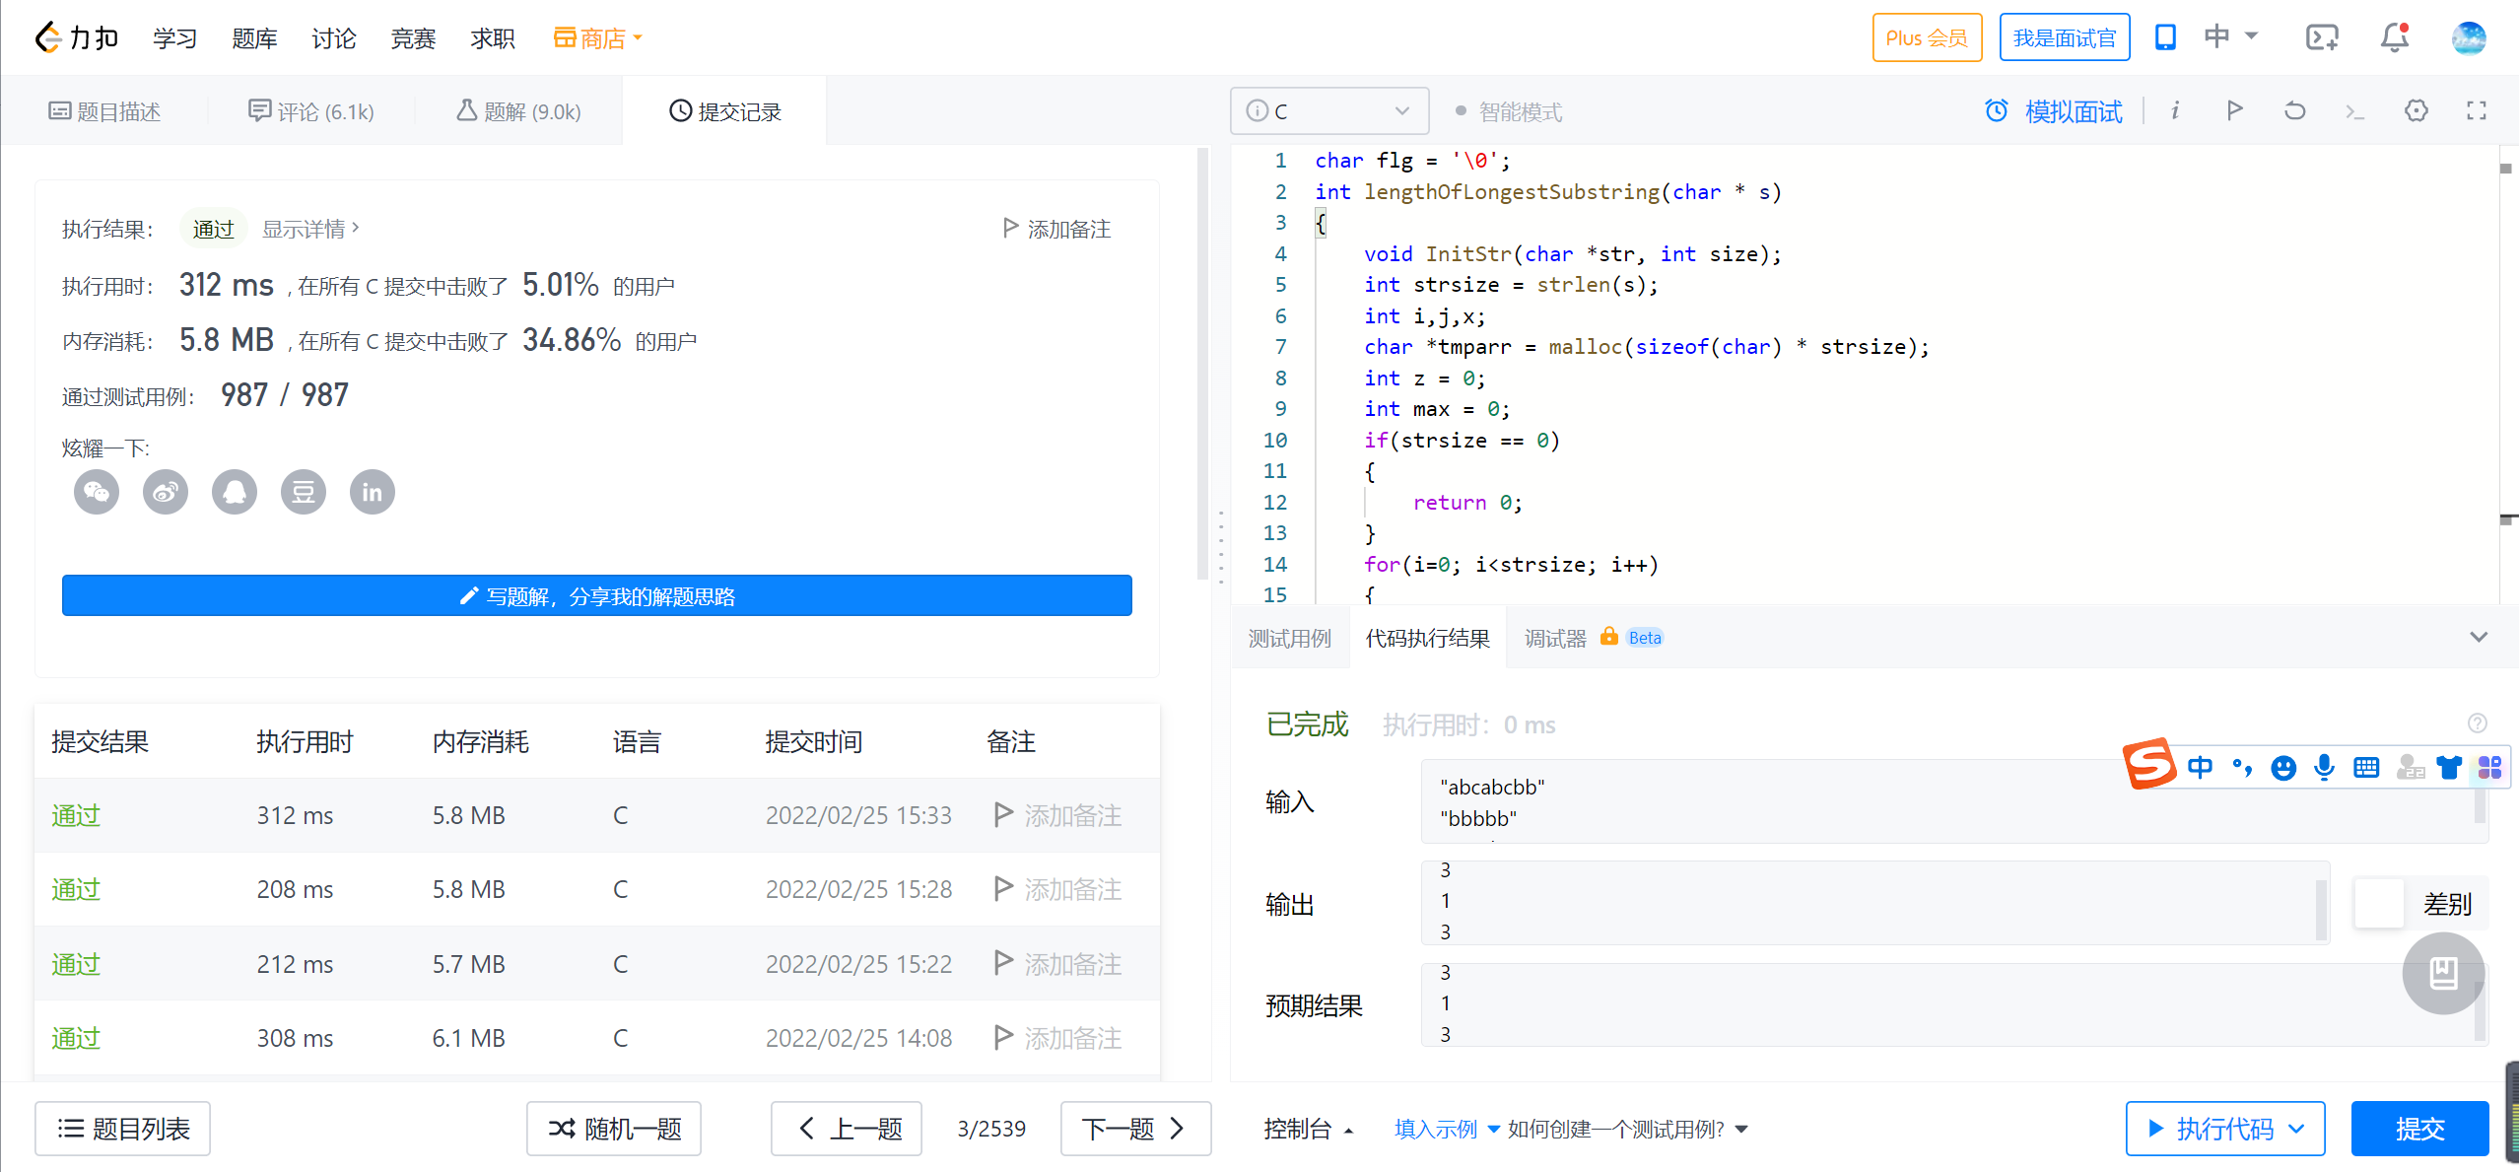The height and width of the screenshot is (1172, 2519).
Task: Open the C language dropdown
Action: (x=1328, y=111)
